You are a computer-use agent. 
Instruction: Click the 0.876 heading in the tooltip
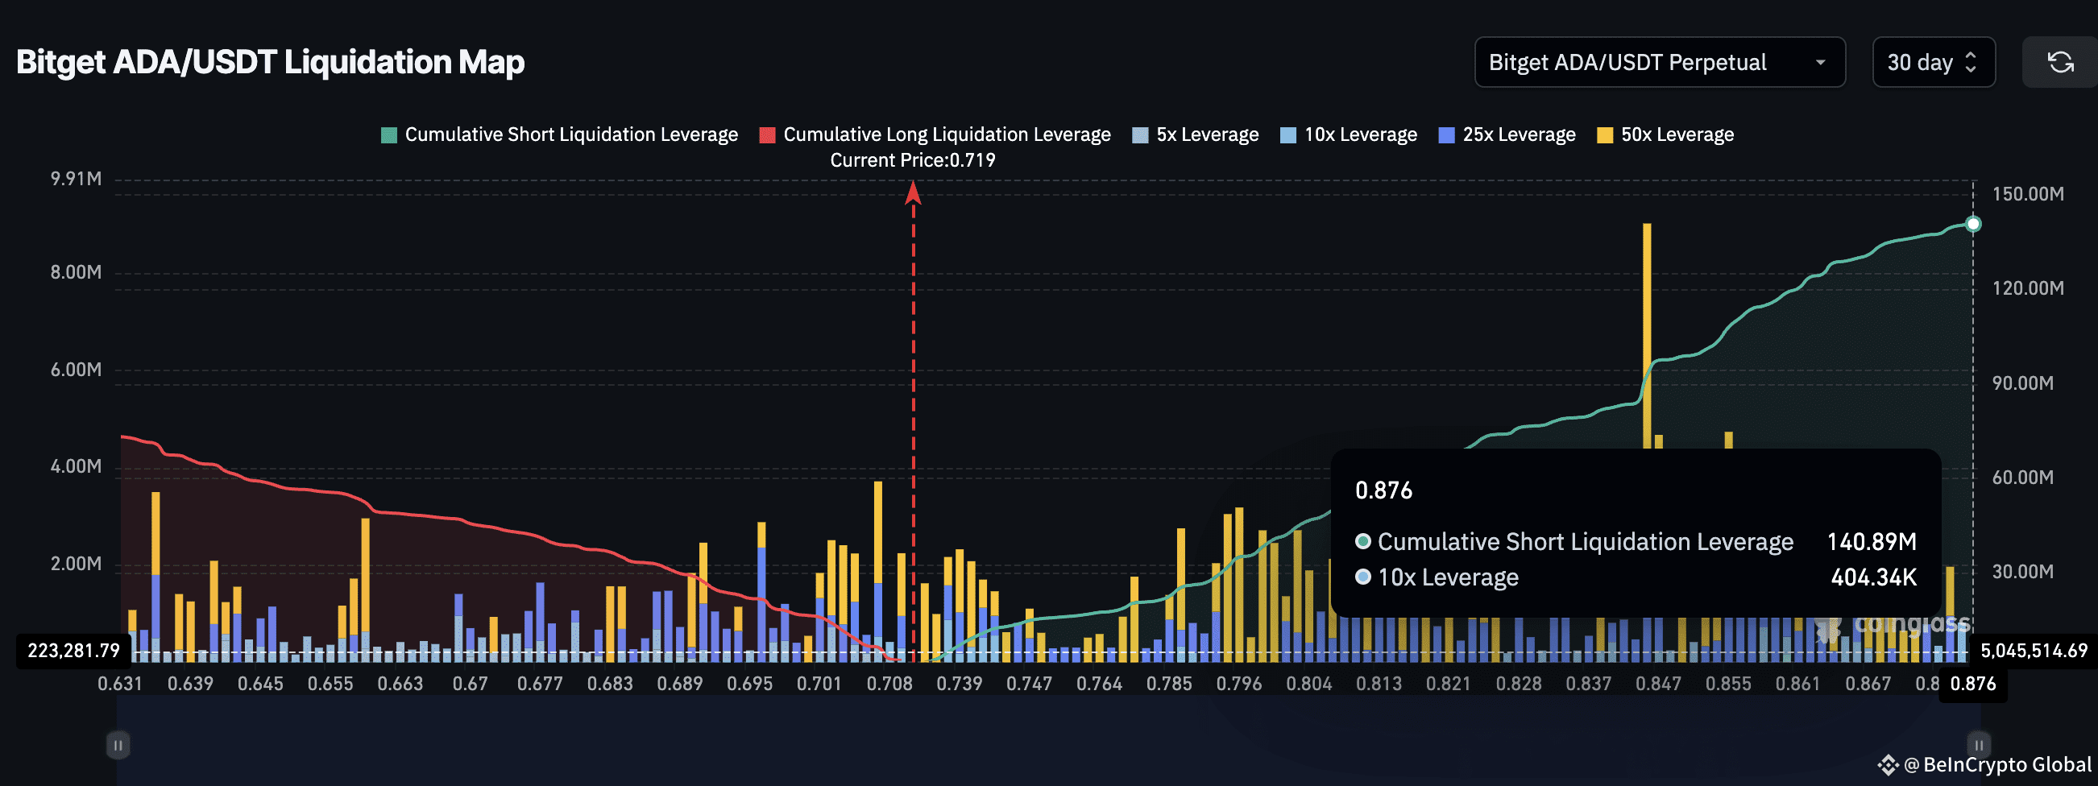[x=1383, y=490]
